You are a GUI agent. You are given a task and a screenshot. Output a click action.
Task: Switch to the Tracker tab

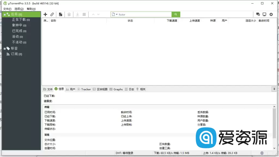(86, 89)
